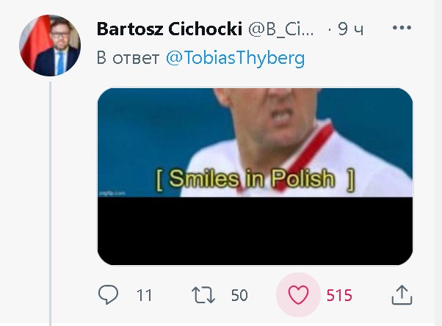Visit the @TobiasThyberg mention link

[x=236, y=58]
